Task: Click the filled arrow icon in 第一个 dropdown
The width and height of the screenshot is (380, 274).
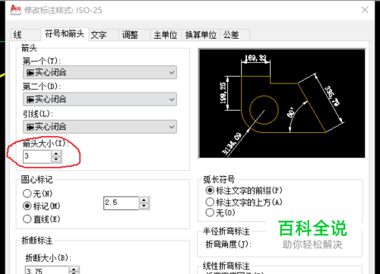Action: (x=30, y=73)
